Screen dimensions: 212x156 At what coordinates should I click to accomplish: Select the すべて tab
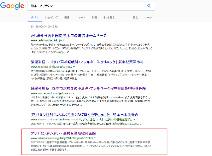point(35,17)
